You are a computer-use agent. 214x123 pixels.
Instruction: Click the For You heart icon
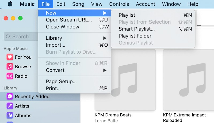click(x=10, y=57)
